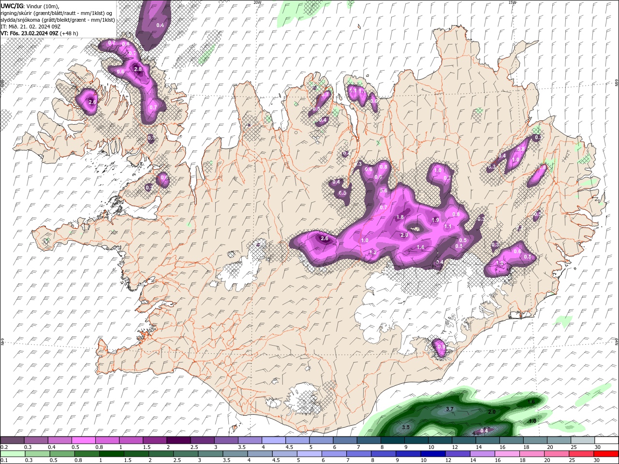Click the red swatch labeled 30 in the lower legend
Screen dimensions: 619x464
coord(605,453)
